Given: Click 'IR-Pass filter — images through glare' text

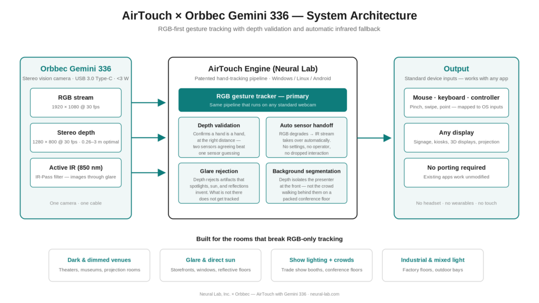Looking at the screenshot, I should pos(76,177).
